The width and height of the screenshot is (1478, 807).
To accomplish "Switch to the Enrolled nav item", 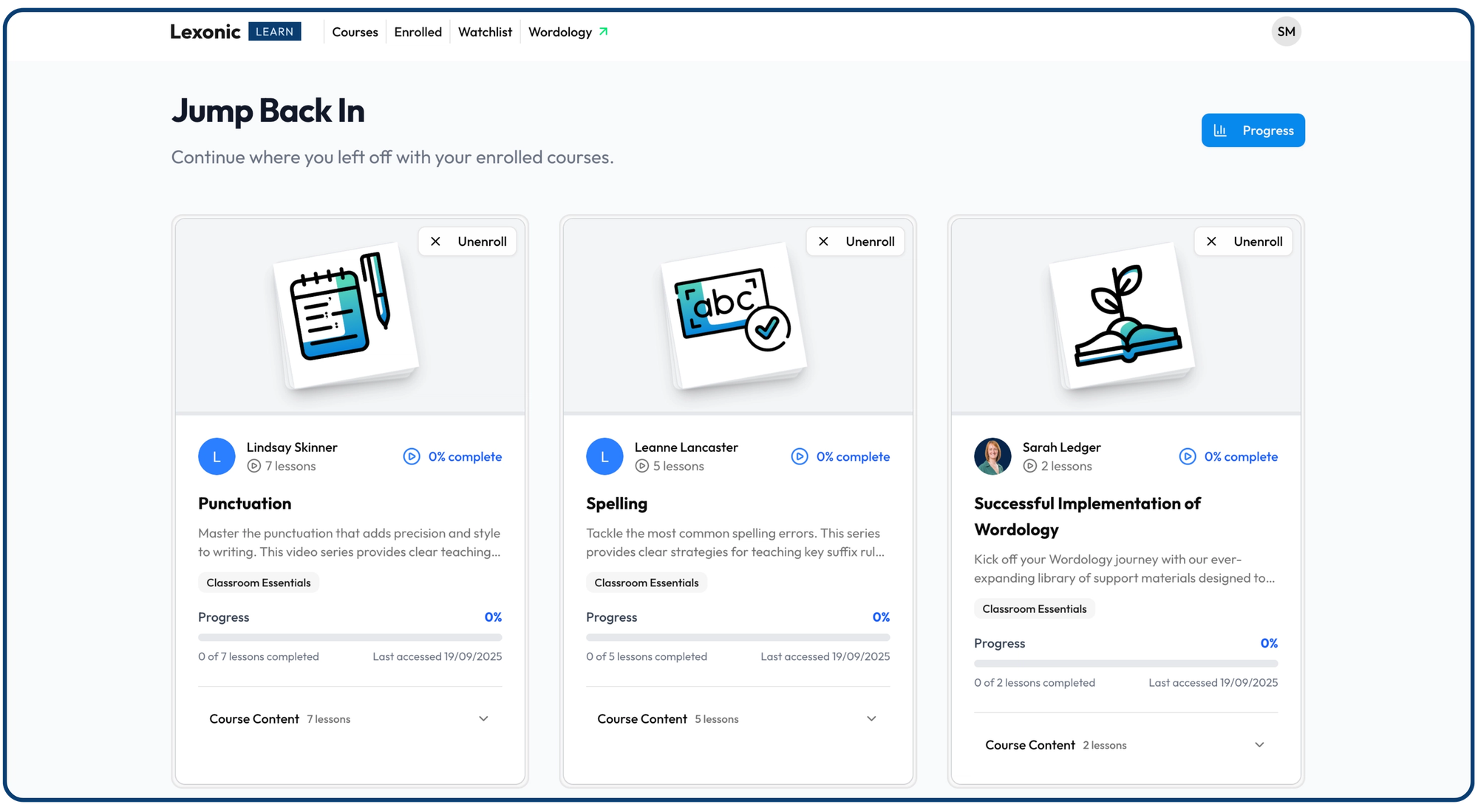I will point(418,32).
